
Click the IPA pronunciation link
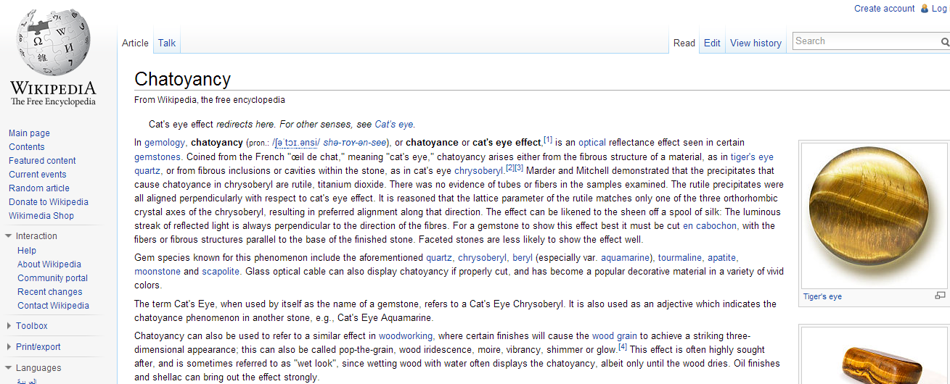(x=297, y=143)
